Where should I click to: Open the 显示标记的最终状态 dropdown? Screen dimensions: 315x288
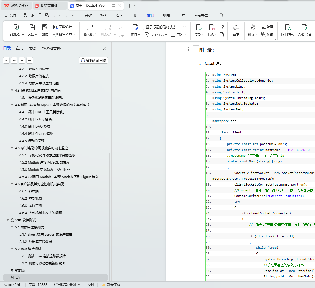coord(166,27)
